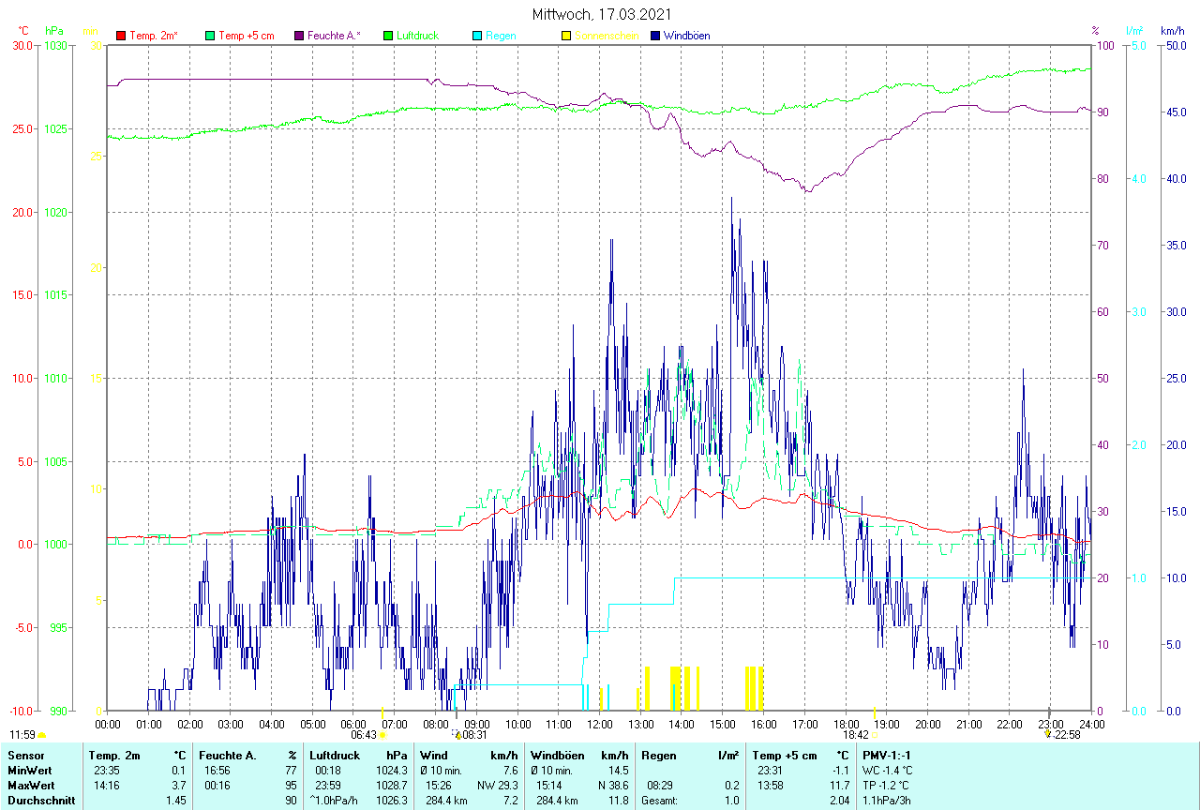Click the Sonnenschein legend label
The height and width of the screenshot is (810, 1200).
coord(607,36)
